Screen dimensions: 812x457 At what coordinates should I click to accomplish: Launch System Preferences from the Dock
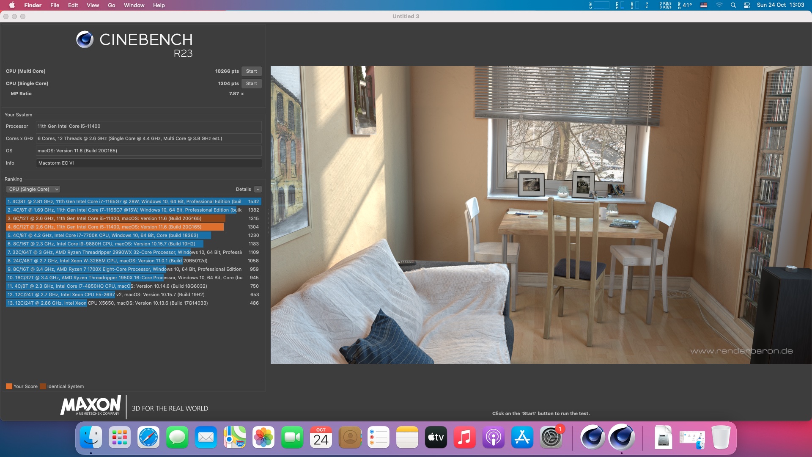pos(551,437)
